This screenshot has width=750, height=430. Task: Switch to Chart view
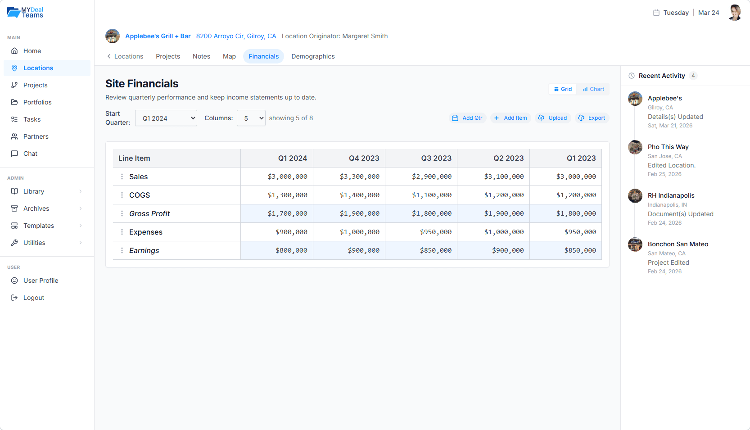coord(593,89)
